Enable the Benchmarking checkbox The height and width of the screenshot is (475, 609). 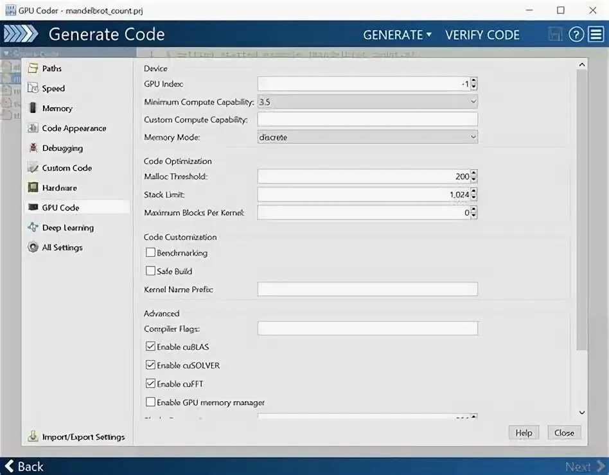pos(150,253)
